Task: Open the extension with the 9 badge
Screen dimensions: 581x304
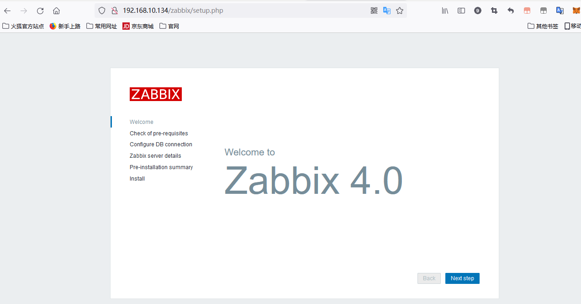Action: pyautogui.click(x=478, y=11)
